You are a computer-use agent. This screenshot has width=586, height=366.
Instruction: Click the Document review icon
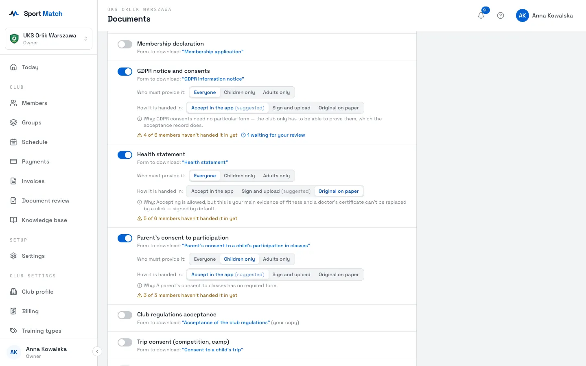[x=13, y=200]
